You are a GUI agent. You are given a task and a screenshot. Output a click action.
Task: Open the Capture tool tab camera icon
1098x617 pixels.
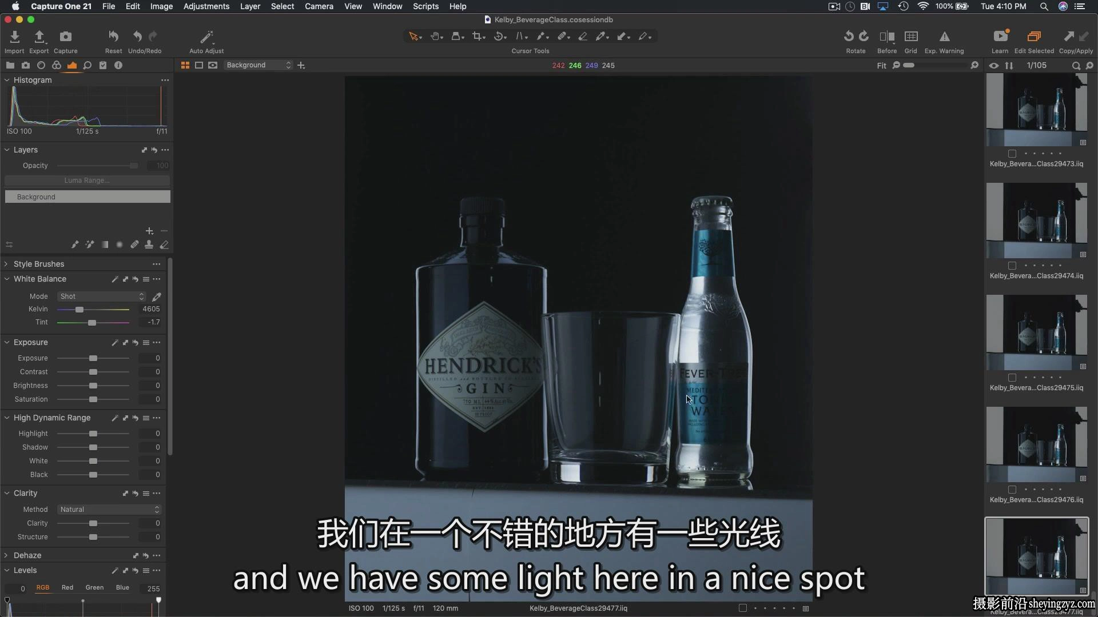(x=26, y=65)
